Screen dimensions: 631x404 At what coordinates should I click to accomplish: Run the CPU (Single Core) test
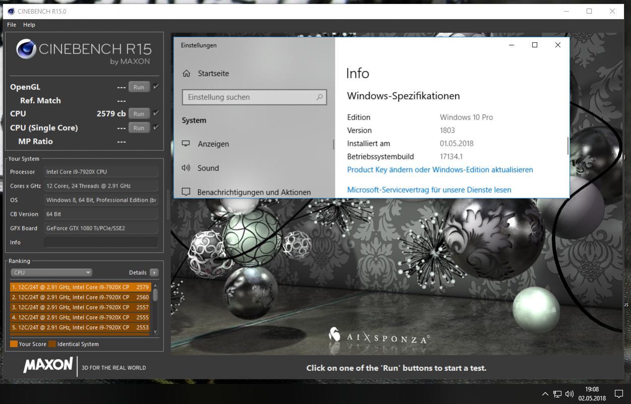tap(139, 128)
